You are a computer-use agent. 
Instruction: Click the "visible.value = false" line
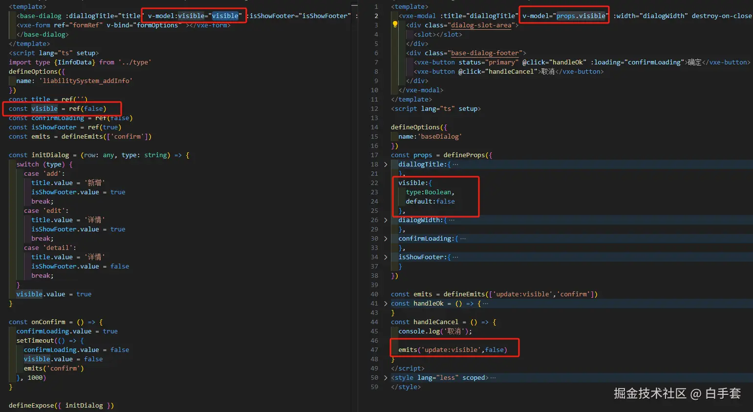click(x=64, y=359)
